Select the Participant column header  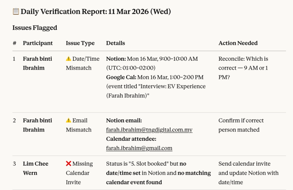(37, 43)
